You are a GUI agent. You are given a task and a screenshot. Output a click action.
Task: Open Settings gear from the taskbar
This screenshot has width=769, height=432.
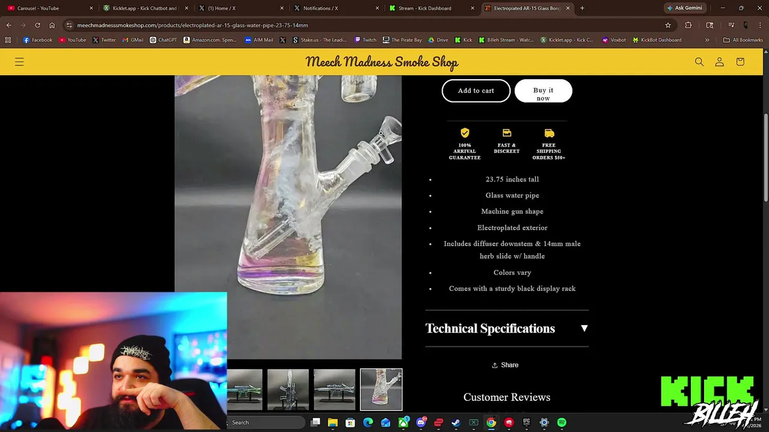click(x=544, y=422)
